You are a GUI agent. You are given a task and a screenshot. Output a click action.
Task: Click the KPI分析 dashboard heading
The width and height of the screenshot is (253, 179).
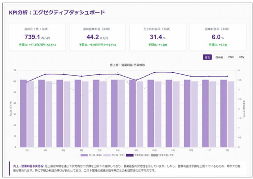click(57, 12)
